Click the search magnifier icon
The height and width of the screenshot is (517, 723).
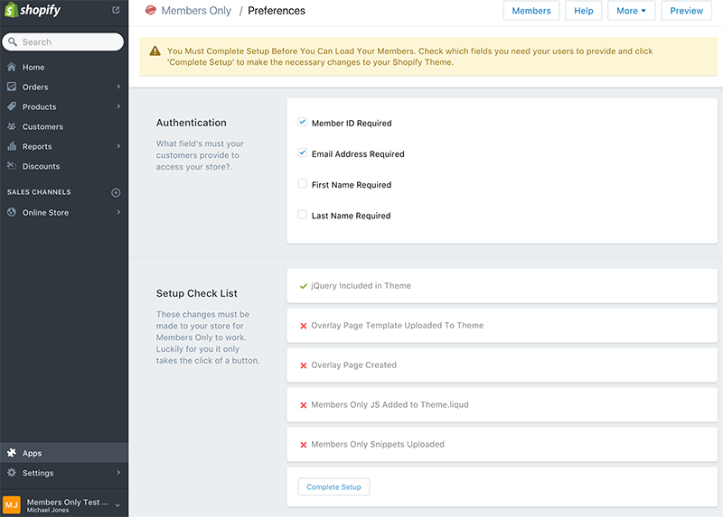[x=13, y=42]
